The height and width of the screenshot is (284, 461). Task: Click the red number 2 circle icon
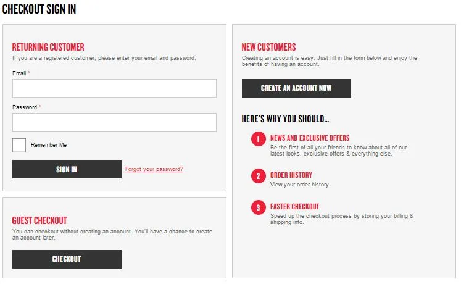(x=258, y=177)
